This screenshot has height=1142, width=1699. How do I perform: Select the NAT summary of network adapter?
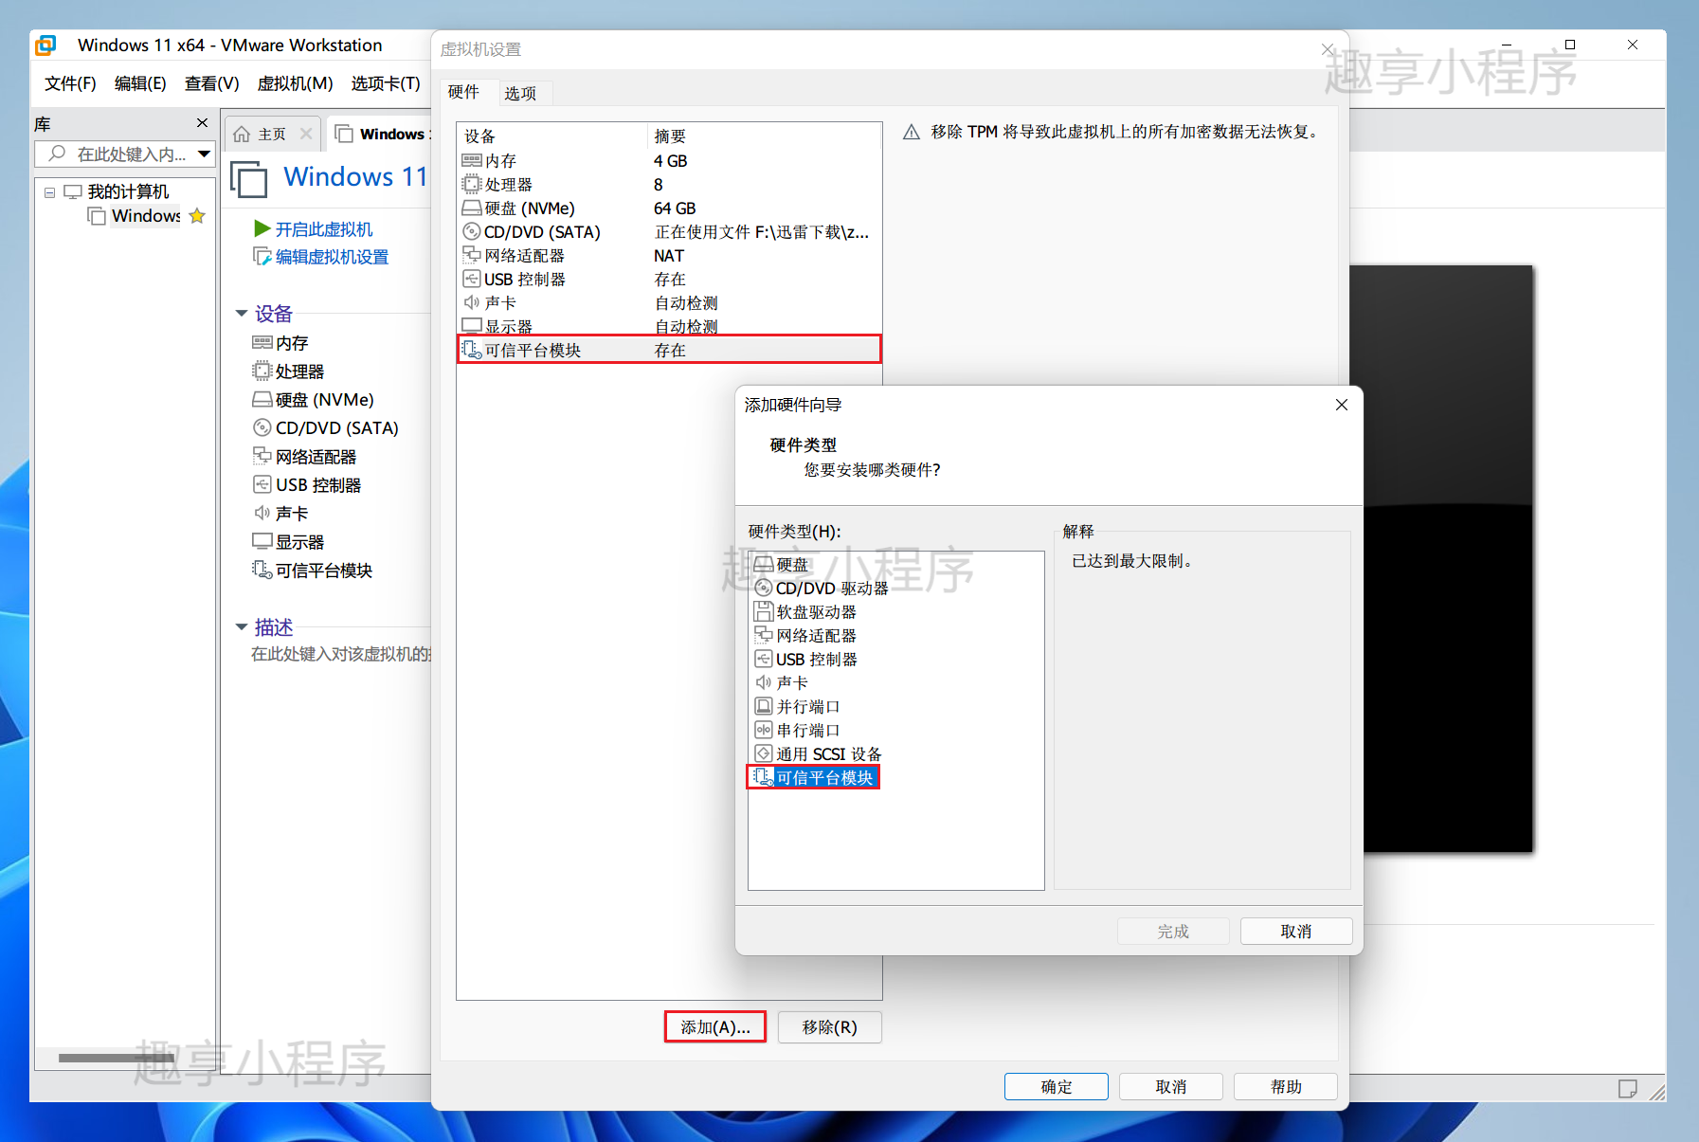pos(668,256)
